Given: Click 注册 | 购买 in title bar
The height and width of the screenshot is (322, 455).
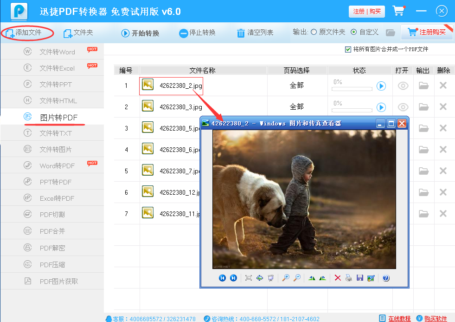Looking at the screenshot, I should 367,12.
